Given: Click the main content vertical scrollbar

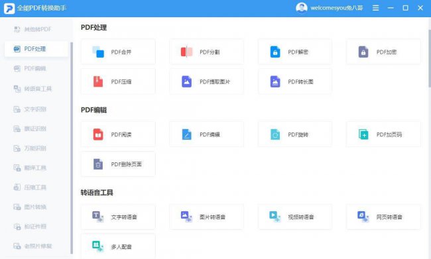Looking at the screenshot, I should point(430,58).
